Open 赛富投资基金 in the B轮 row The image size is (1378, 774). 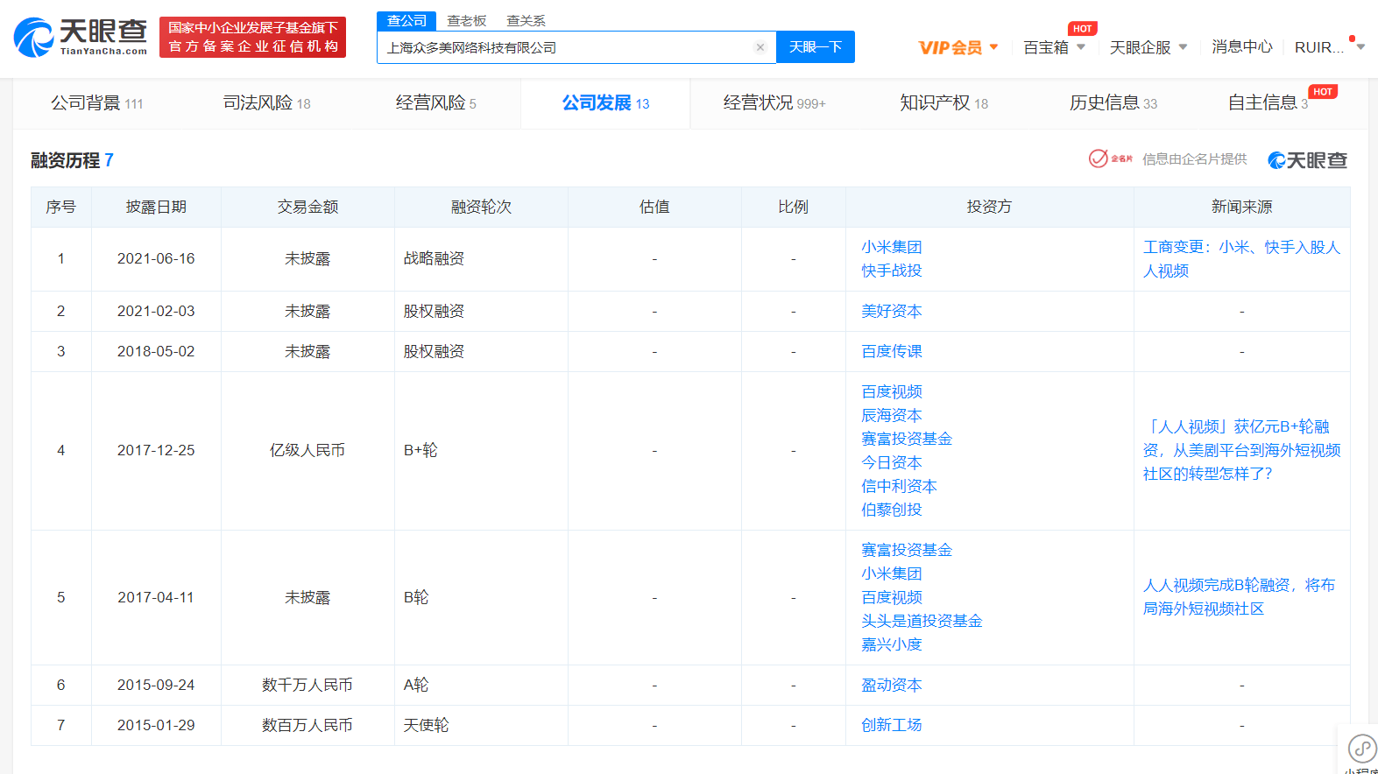tap(907, 550)
